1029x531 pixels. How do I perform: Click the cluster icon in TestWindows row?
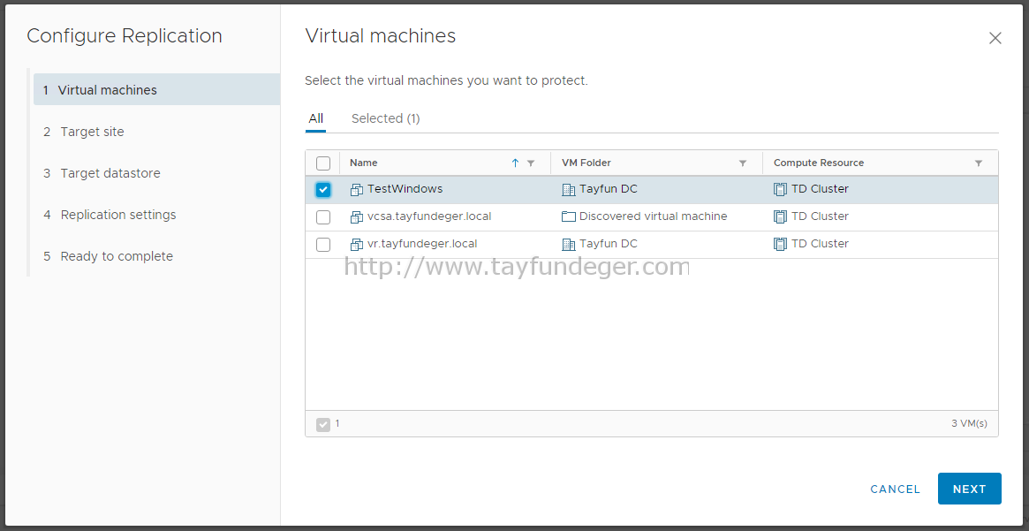tap(780, 190)
